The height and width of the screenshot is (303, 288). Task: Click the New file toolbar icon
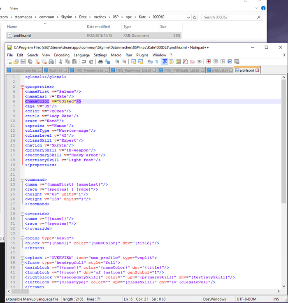[x=9, y=62]
